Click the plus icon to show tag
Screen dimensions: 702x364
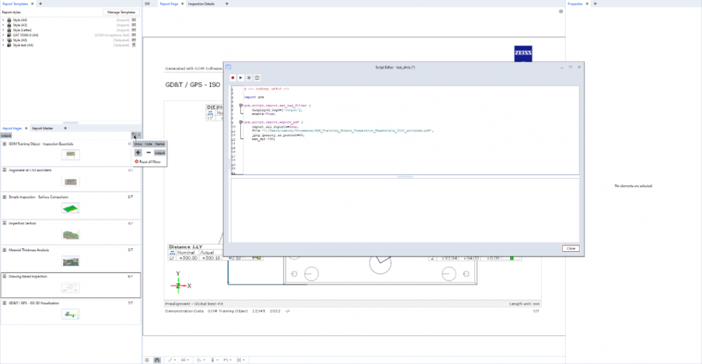pos(138,152)
